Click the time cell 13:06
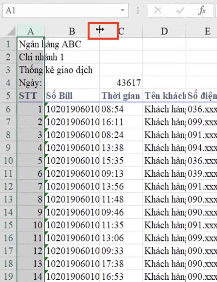 coord(121,238)
